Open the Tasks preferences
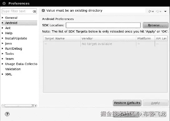The width and height of the screenshot is (170, 121). coord(10,53)
